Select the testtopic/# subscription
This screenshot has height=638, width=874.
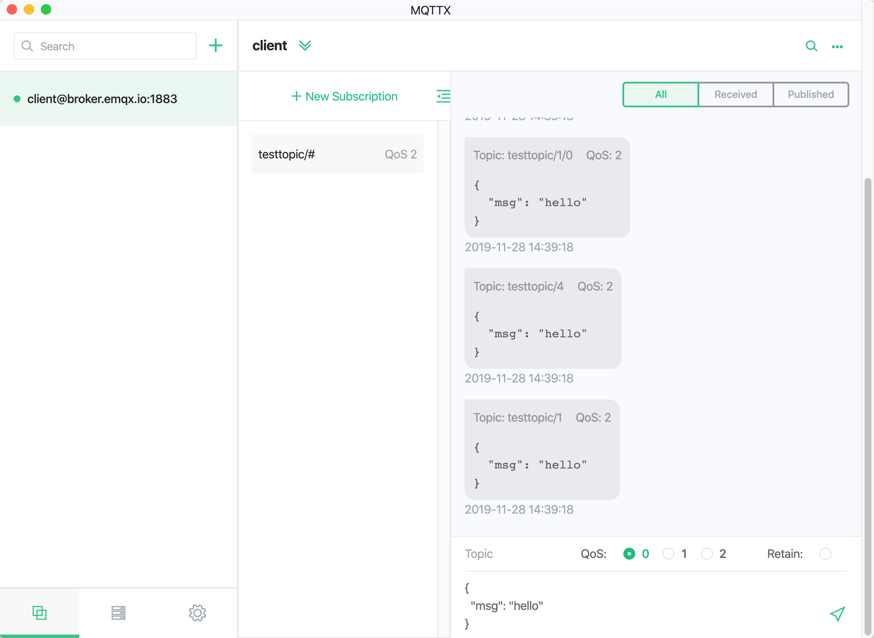click(x=337, y=154)
